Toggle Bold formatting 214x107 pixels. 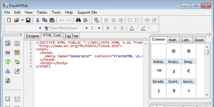point(108,28)
